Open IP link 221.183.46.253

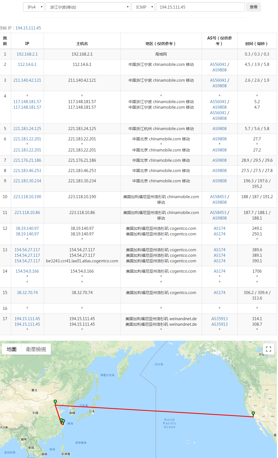click(27, 171)
